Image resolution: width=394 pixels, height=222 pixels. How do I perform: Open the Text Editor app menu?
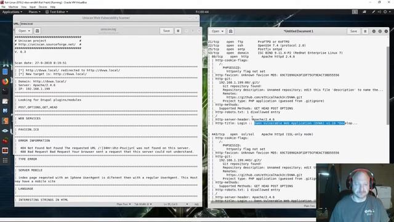click(x=57, y=12)
